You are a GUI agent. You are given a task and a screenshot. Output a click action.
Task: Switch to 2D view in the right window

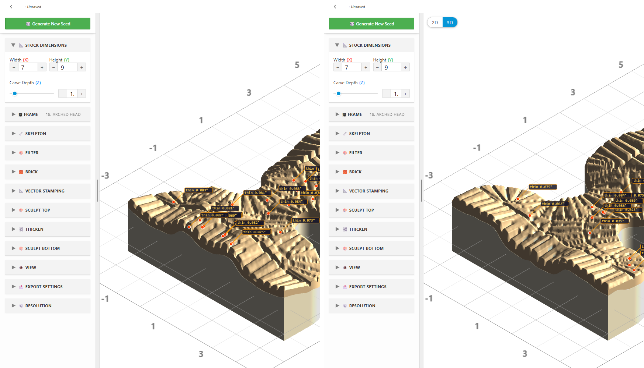pos(435,22)
